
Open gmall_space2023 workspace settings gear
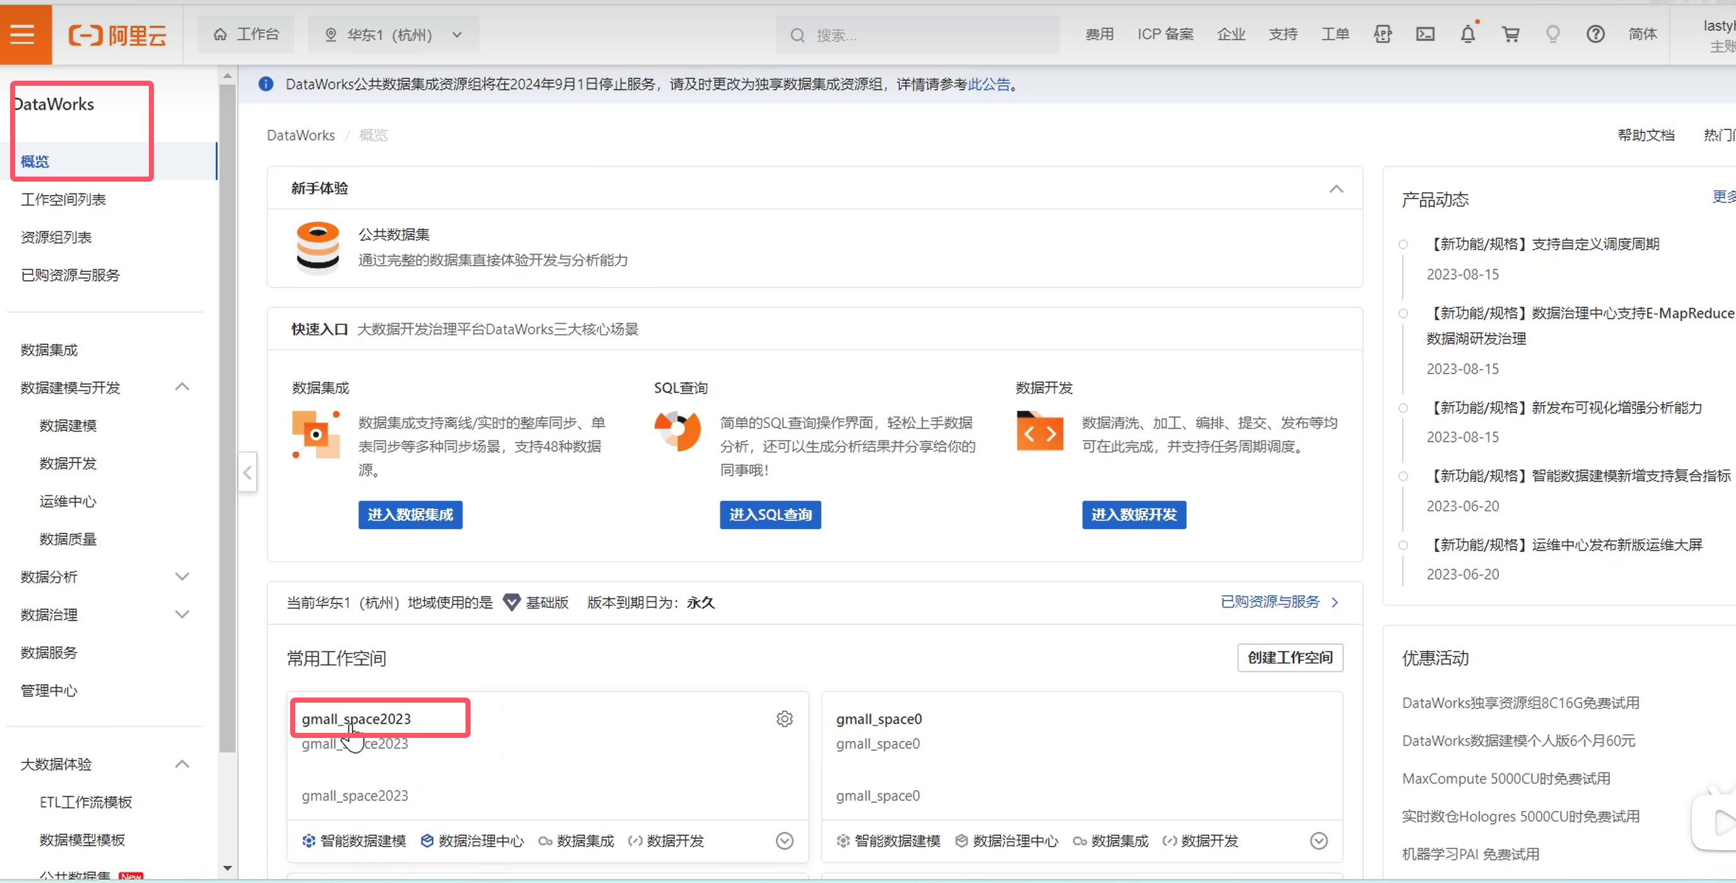(783, 718)
